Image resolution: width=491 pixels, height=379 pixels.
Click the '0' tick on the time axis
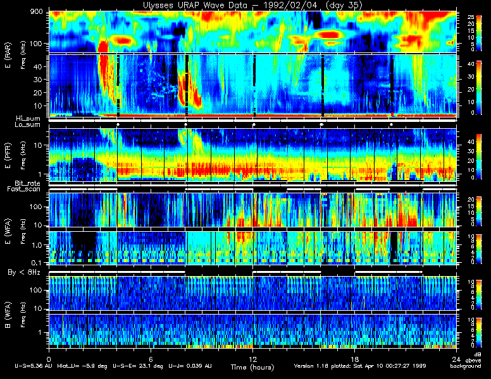pyautogui.click(x=49, y=359)
